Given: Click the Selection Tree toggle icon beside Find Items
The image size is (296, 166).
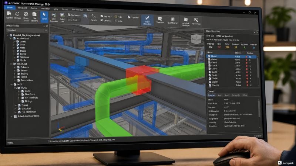Looking at the screenshot, I should (x=85, y=16).
